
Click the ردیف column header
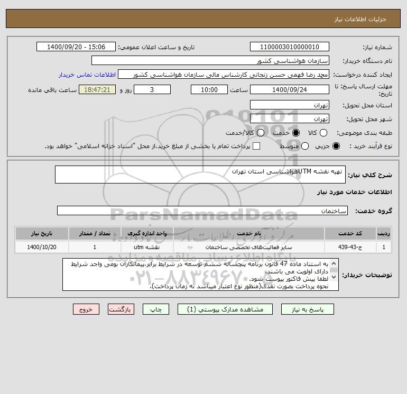point(384,233)
